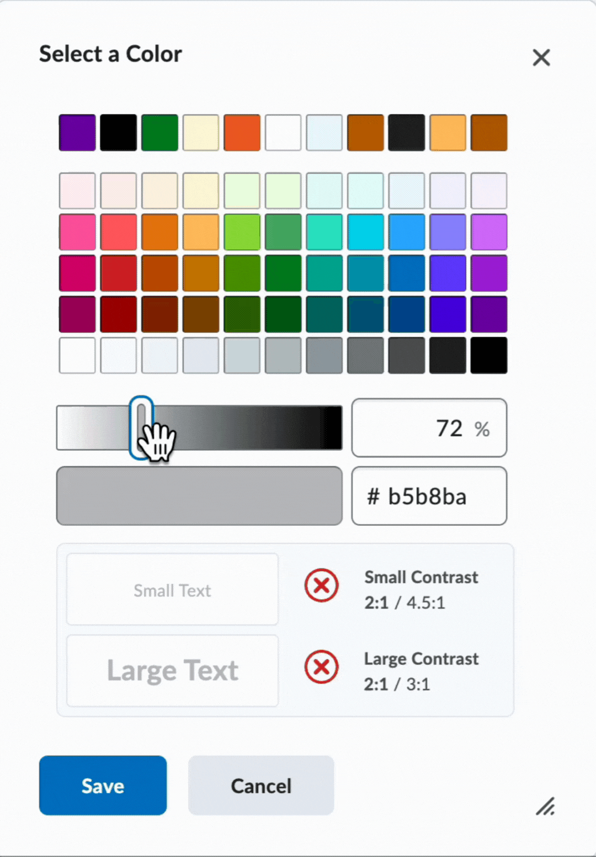Image resolution: width=596 pixels, height=857 pixels.
Task: Focus the lightness percentage input field
Action: [x=429, y=428]
